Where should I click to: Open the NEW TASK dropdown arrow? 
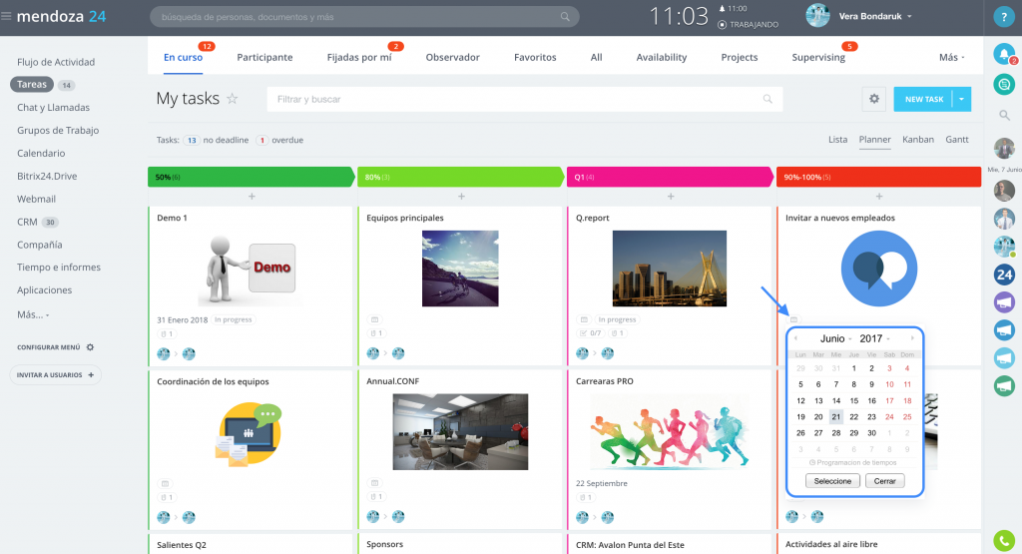pos(961,99)
